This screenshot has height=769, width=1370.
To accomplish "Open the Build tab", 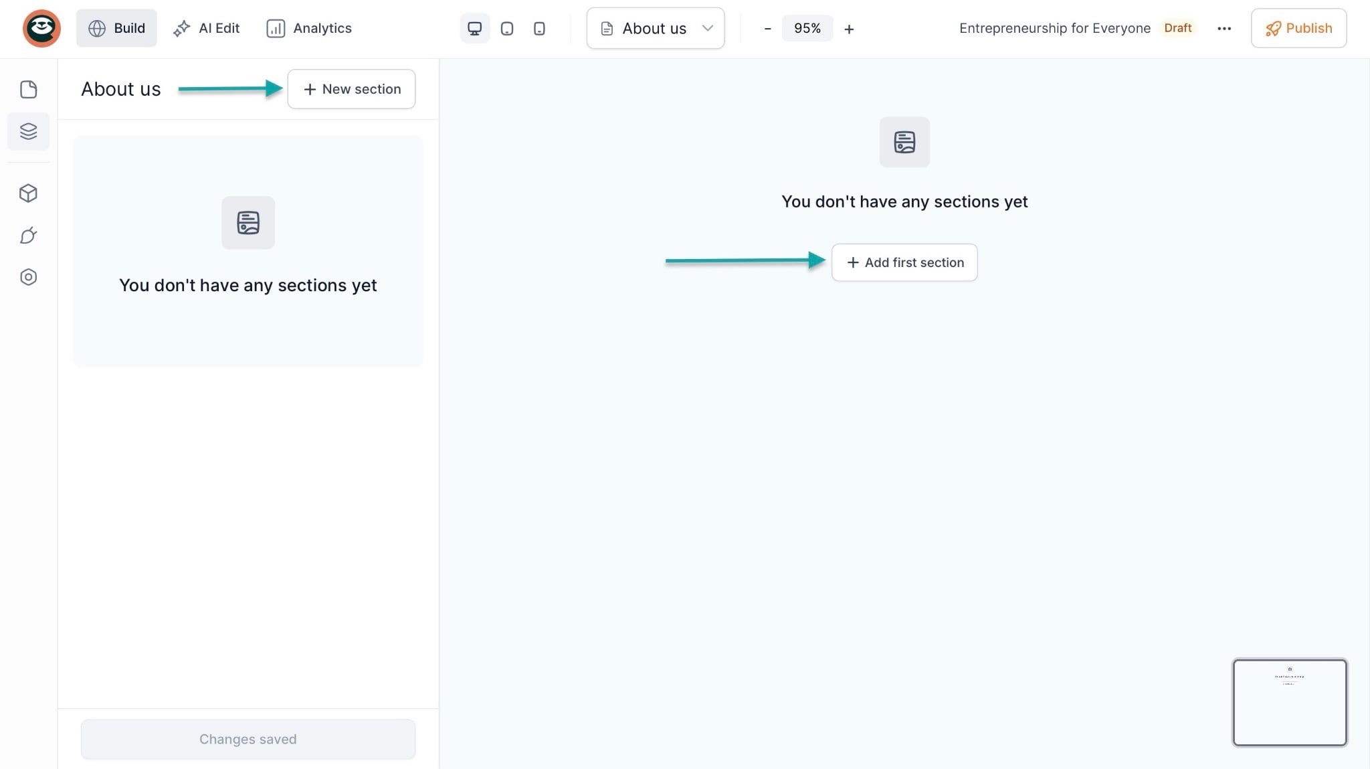I will pyautogui.click(x=116, y=28).
